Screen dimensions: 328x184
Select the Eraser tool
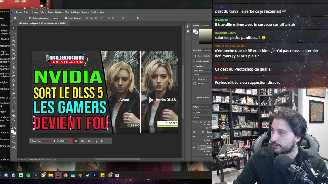[x=14, y=76]
